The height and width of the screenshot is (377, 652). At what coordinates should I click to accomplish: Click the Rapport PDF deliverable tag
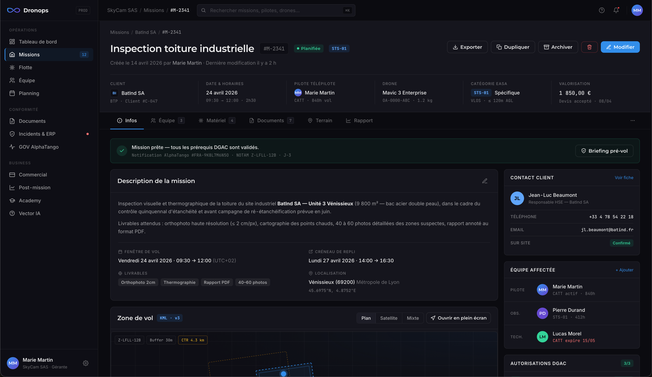click(x=217, y=282)
